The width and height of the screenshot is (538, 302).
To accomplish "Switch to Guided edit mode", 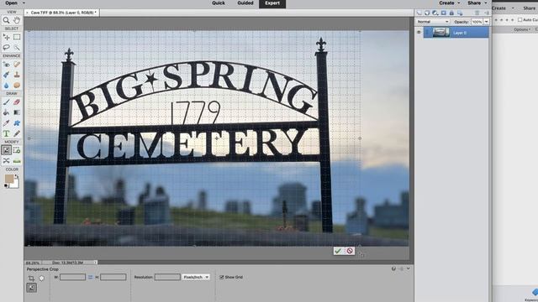I will 245,3.
